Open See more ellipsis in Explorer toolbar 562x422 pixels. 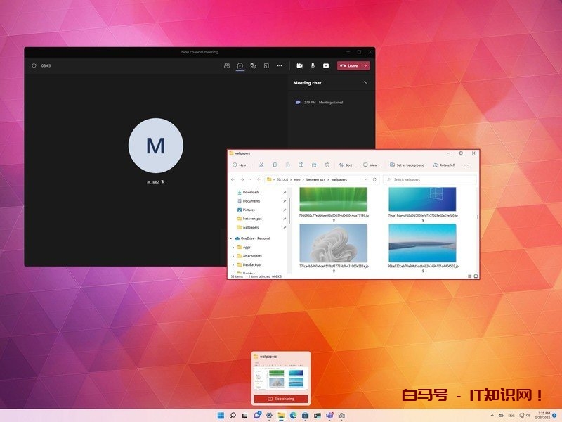tap(466, 165)
